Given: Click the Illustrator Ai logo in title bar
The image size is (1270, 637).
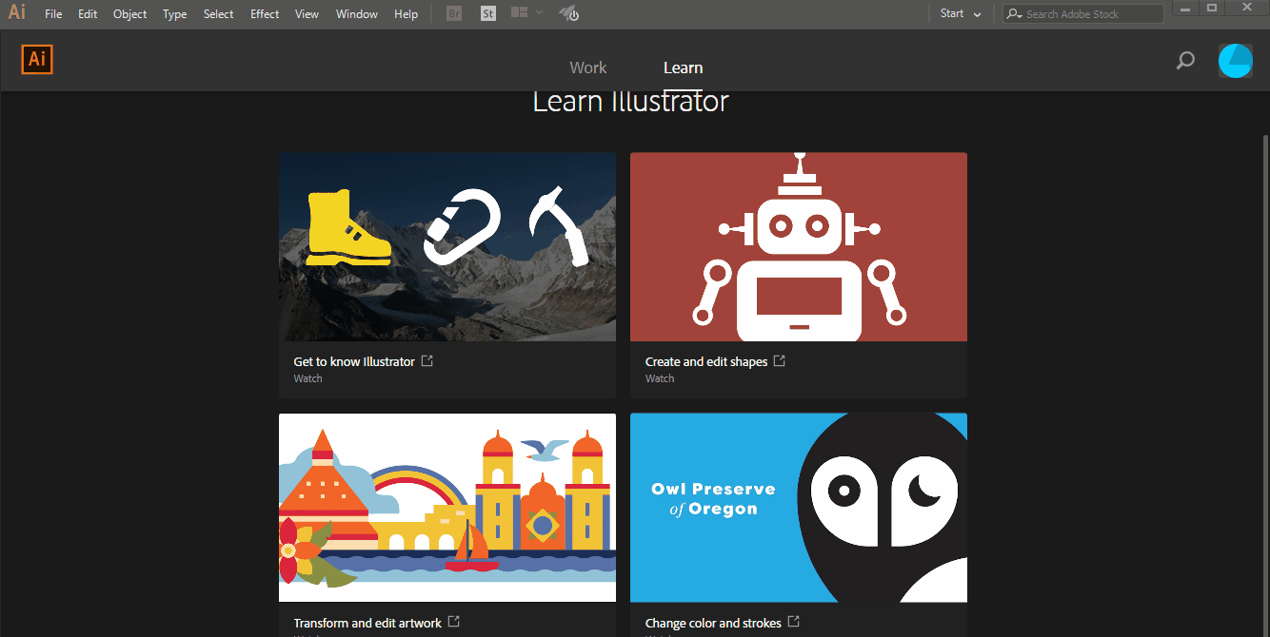Looking at the screenshot, I should tap(17, 13).
